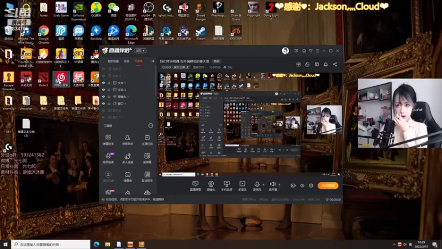Open Steam desktop shortcut
Viewport: 442px width, 249px height.
click(201, 33)
